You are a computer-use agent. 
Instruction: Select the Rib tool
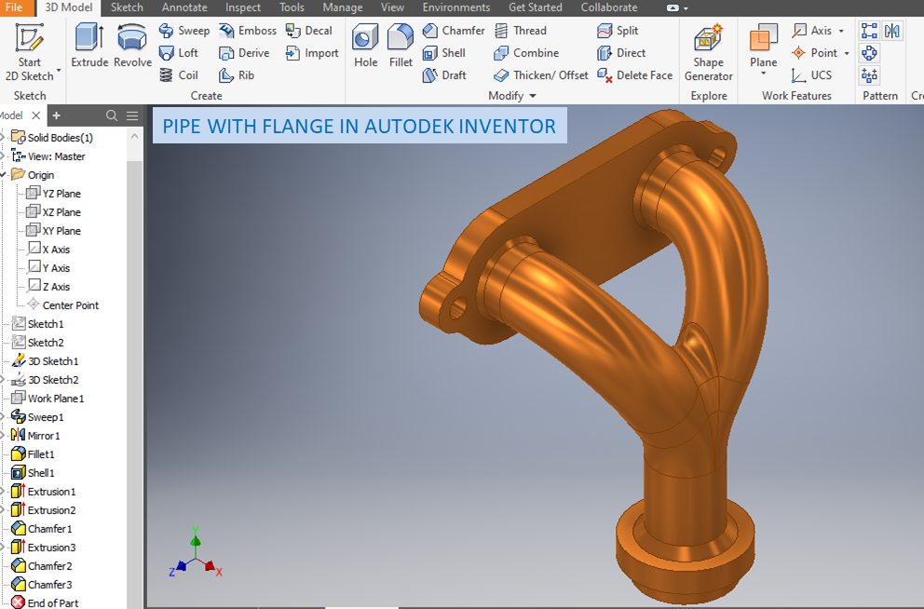click(236, 75)
